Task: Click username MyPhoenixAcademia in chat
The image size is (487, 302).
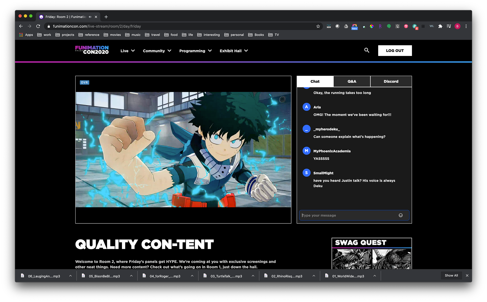Action: (x=332, y=151)
